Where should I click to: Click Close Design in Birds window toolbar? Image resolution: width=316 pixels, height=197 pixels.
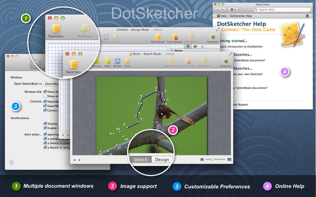[187, 63]
